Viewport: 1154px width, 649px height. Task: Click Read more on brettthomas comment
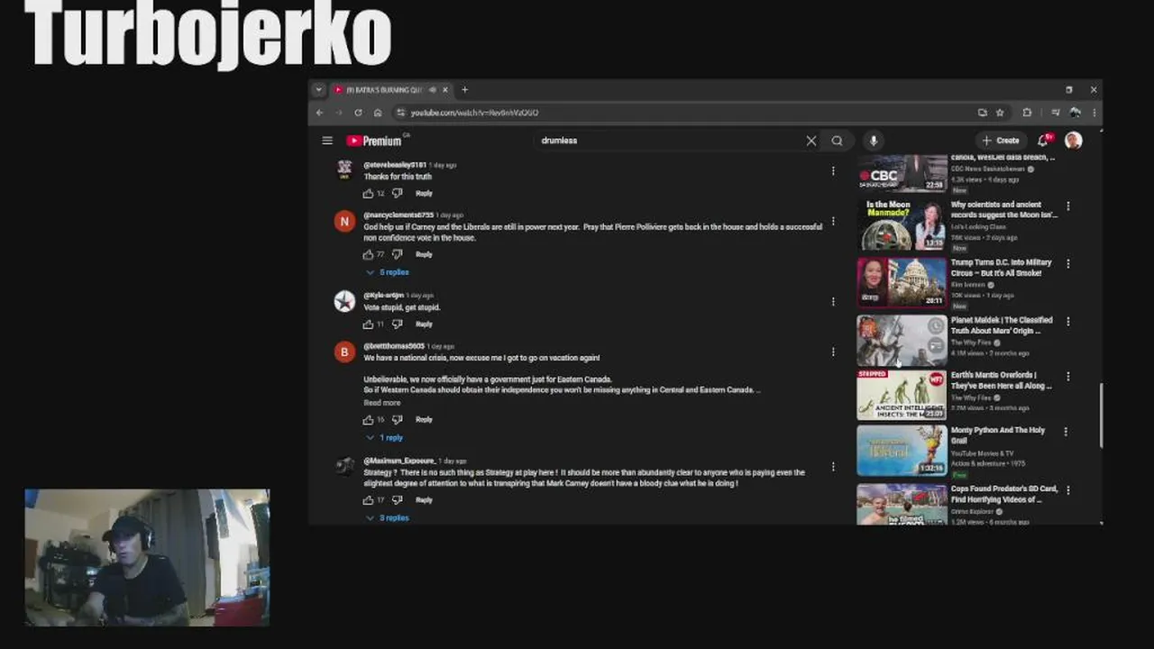pos(381,403)
